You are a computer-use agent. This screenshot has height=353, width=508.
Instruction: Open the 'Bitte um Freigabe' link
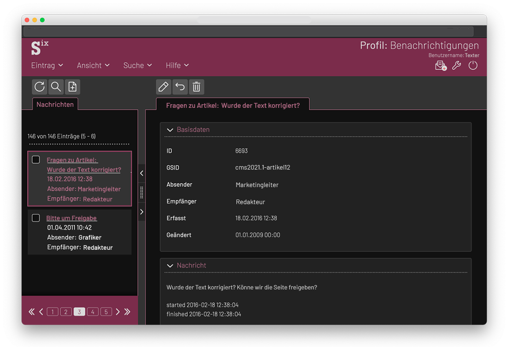[71, 218]
